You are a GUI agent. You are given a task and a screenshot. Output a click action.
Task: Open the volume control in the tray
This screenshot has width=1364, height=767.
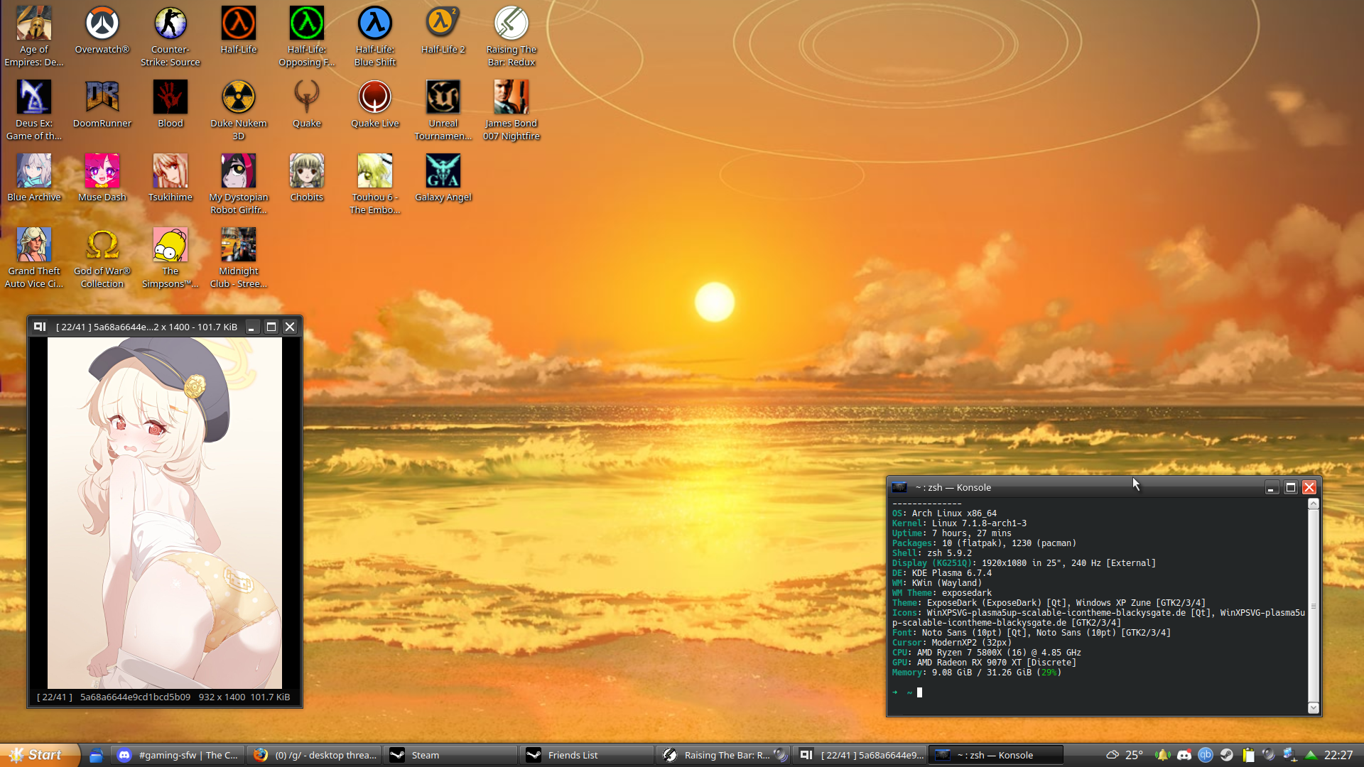pos(1270,755)
